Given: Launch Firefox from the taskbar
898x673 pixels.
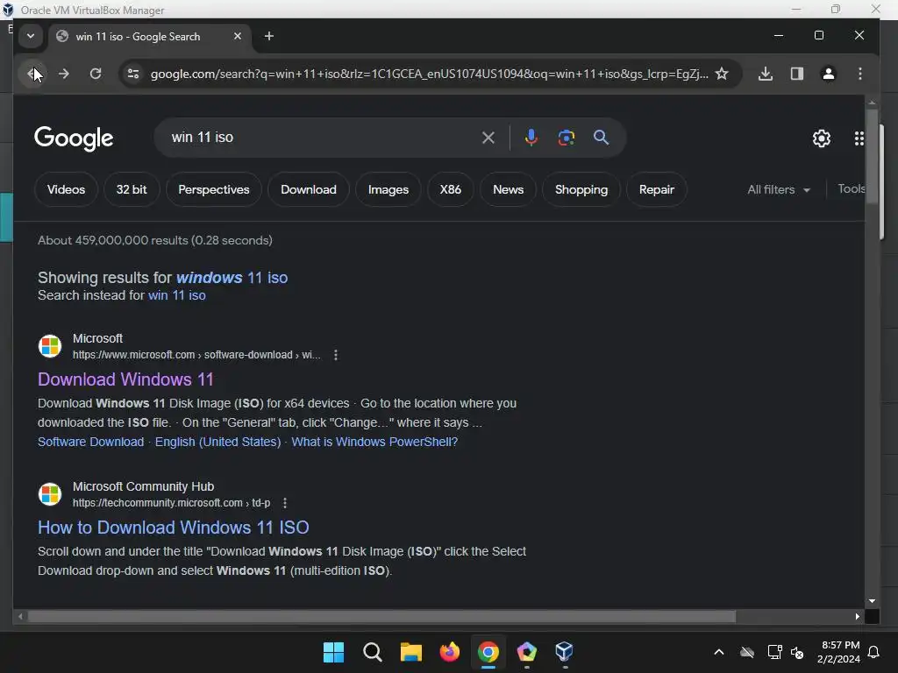Looking at the screenshot, I should (450, 652).
